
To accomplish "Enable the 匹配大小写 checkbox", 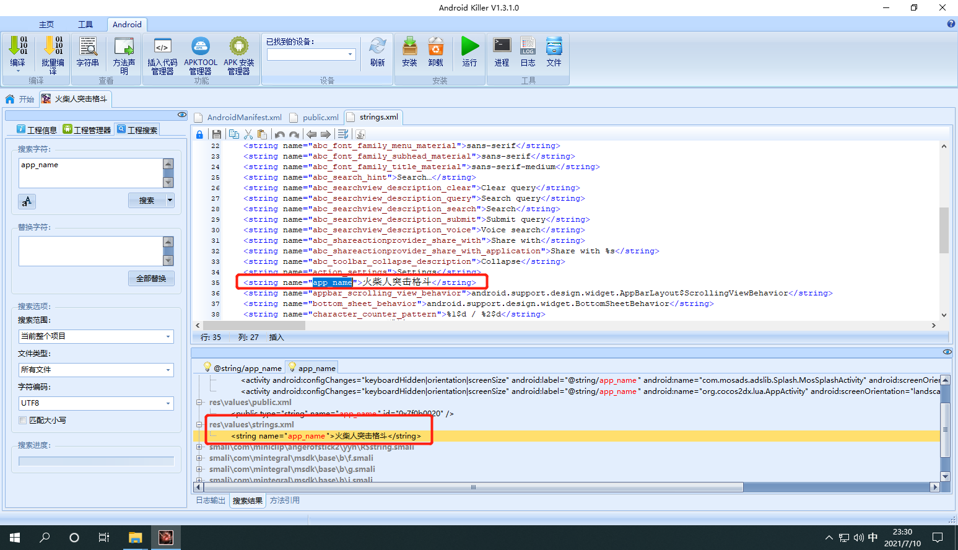I will click(x=23, y=421).
